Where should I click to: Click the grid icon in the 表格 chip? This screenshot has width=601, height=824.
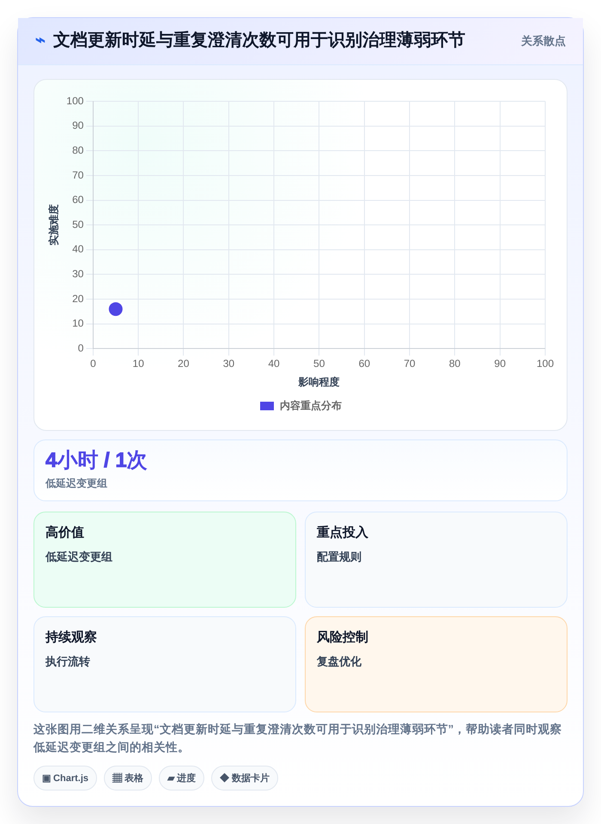[x=117, y=778]
